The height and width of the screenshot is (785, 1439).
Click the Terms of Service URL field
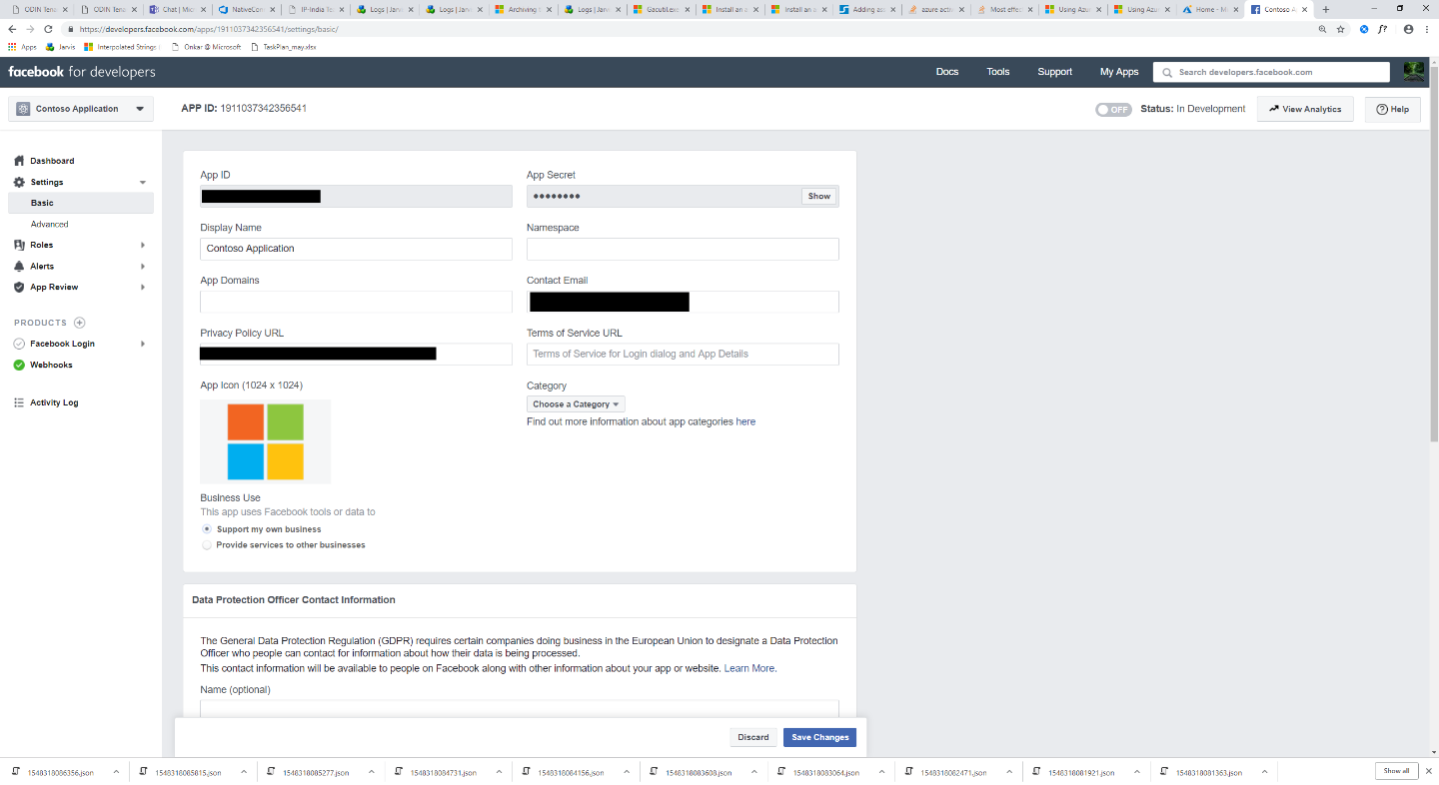click(x=683, y=354)
